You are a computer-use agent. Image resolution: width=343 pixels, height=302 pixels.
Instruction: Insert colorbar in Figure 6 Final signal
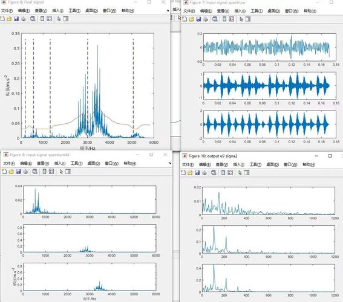(42, 19)
